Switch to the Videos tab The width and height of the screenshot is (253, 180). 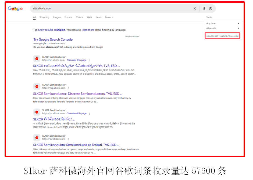[80, 17]
